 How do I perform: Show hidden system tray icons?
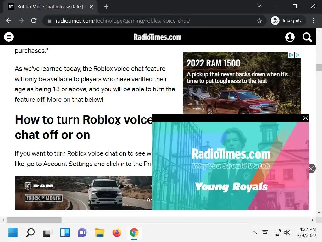(x=254, y=233)
